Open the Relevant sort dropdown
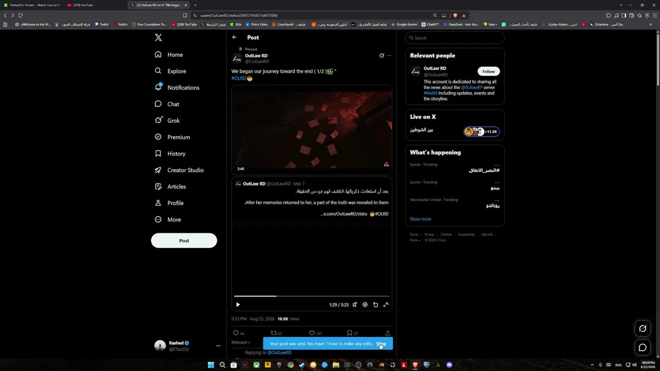The image size is (660, 371). (241, 342)
